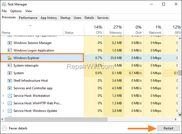Screen dimensions: 182x134
Task: Select Service Host: Workstation process name
Action: coord(32,96)
